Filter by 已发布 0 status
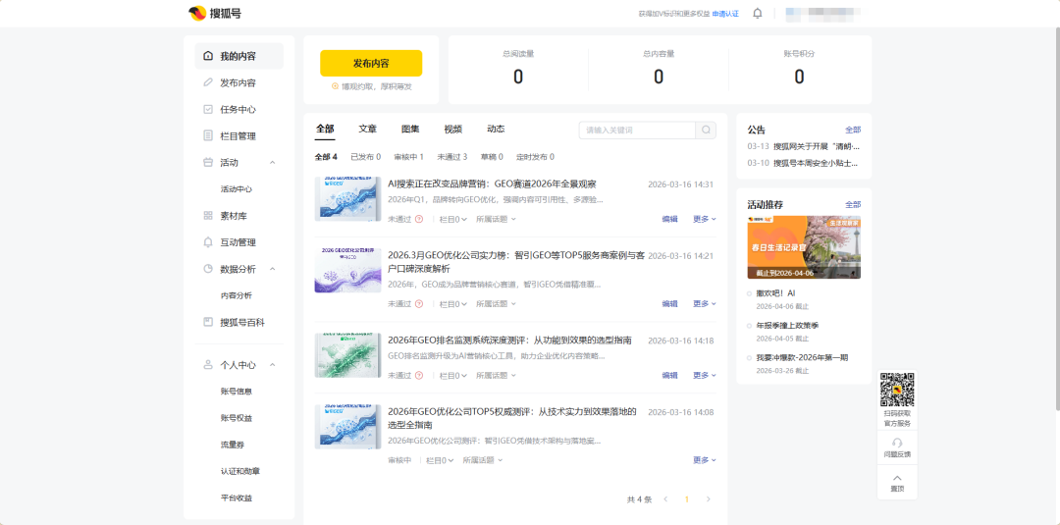Image resolution: width=1060 pixels, height=525 pixels. 366,157
